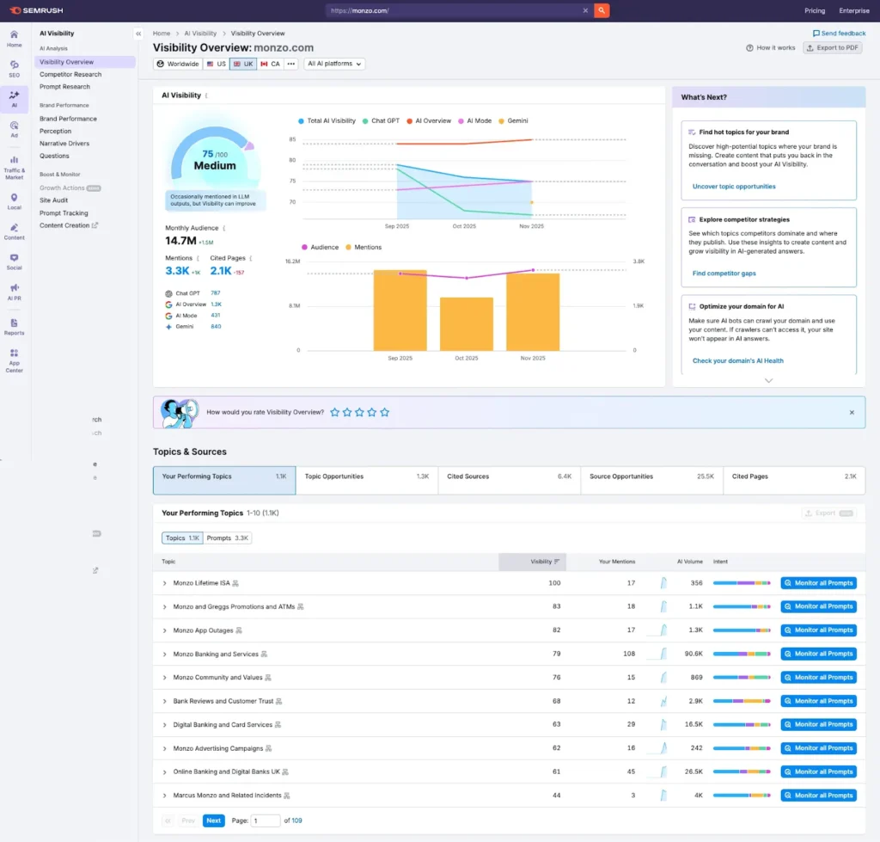Click the Visibility column sort icon

[x=557, y=562]
